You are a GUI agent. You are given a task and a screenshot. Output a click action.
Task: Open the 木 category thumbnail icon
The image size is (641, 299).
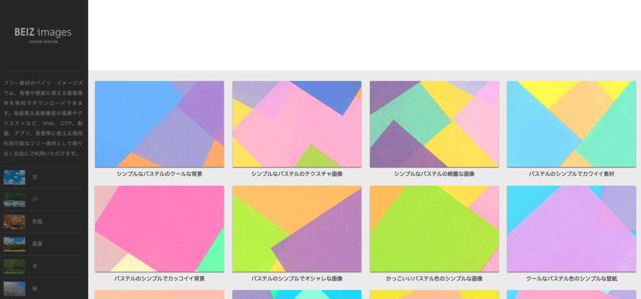coord(14,266)
